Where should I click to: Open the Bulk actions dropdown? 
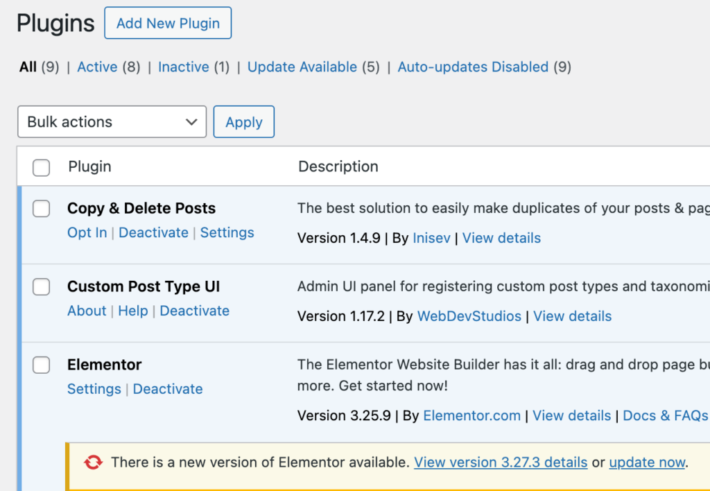click(112, 122)
